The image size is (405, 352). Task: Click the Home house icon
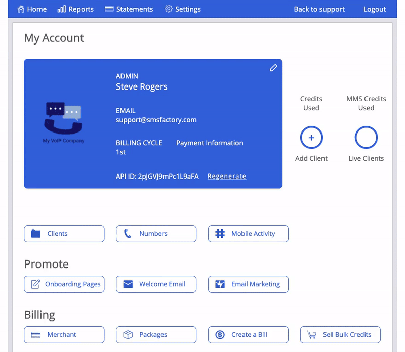tap(21, 9)
